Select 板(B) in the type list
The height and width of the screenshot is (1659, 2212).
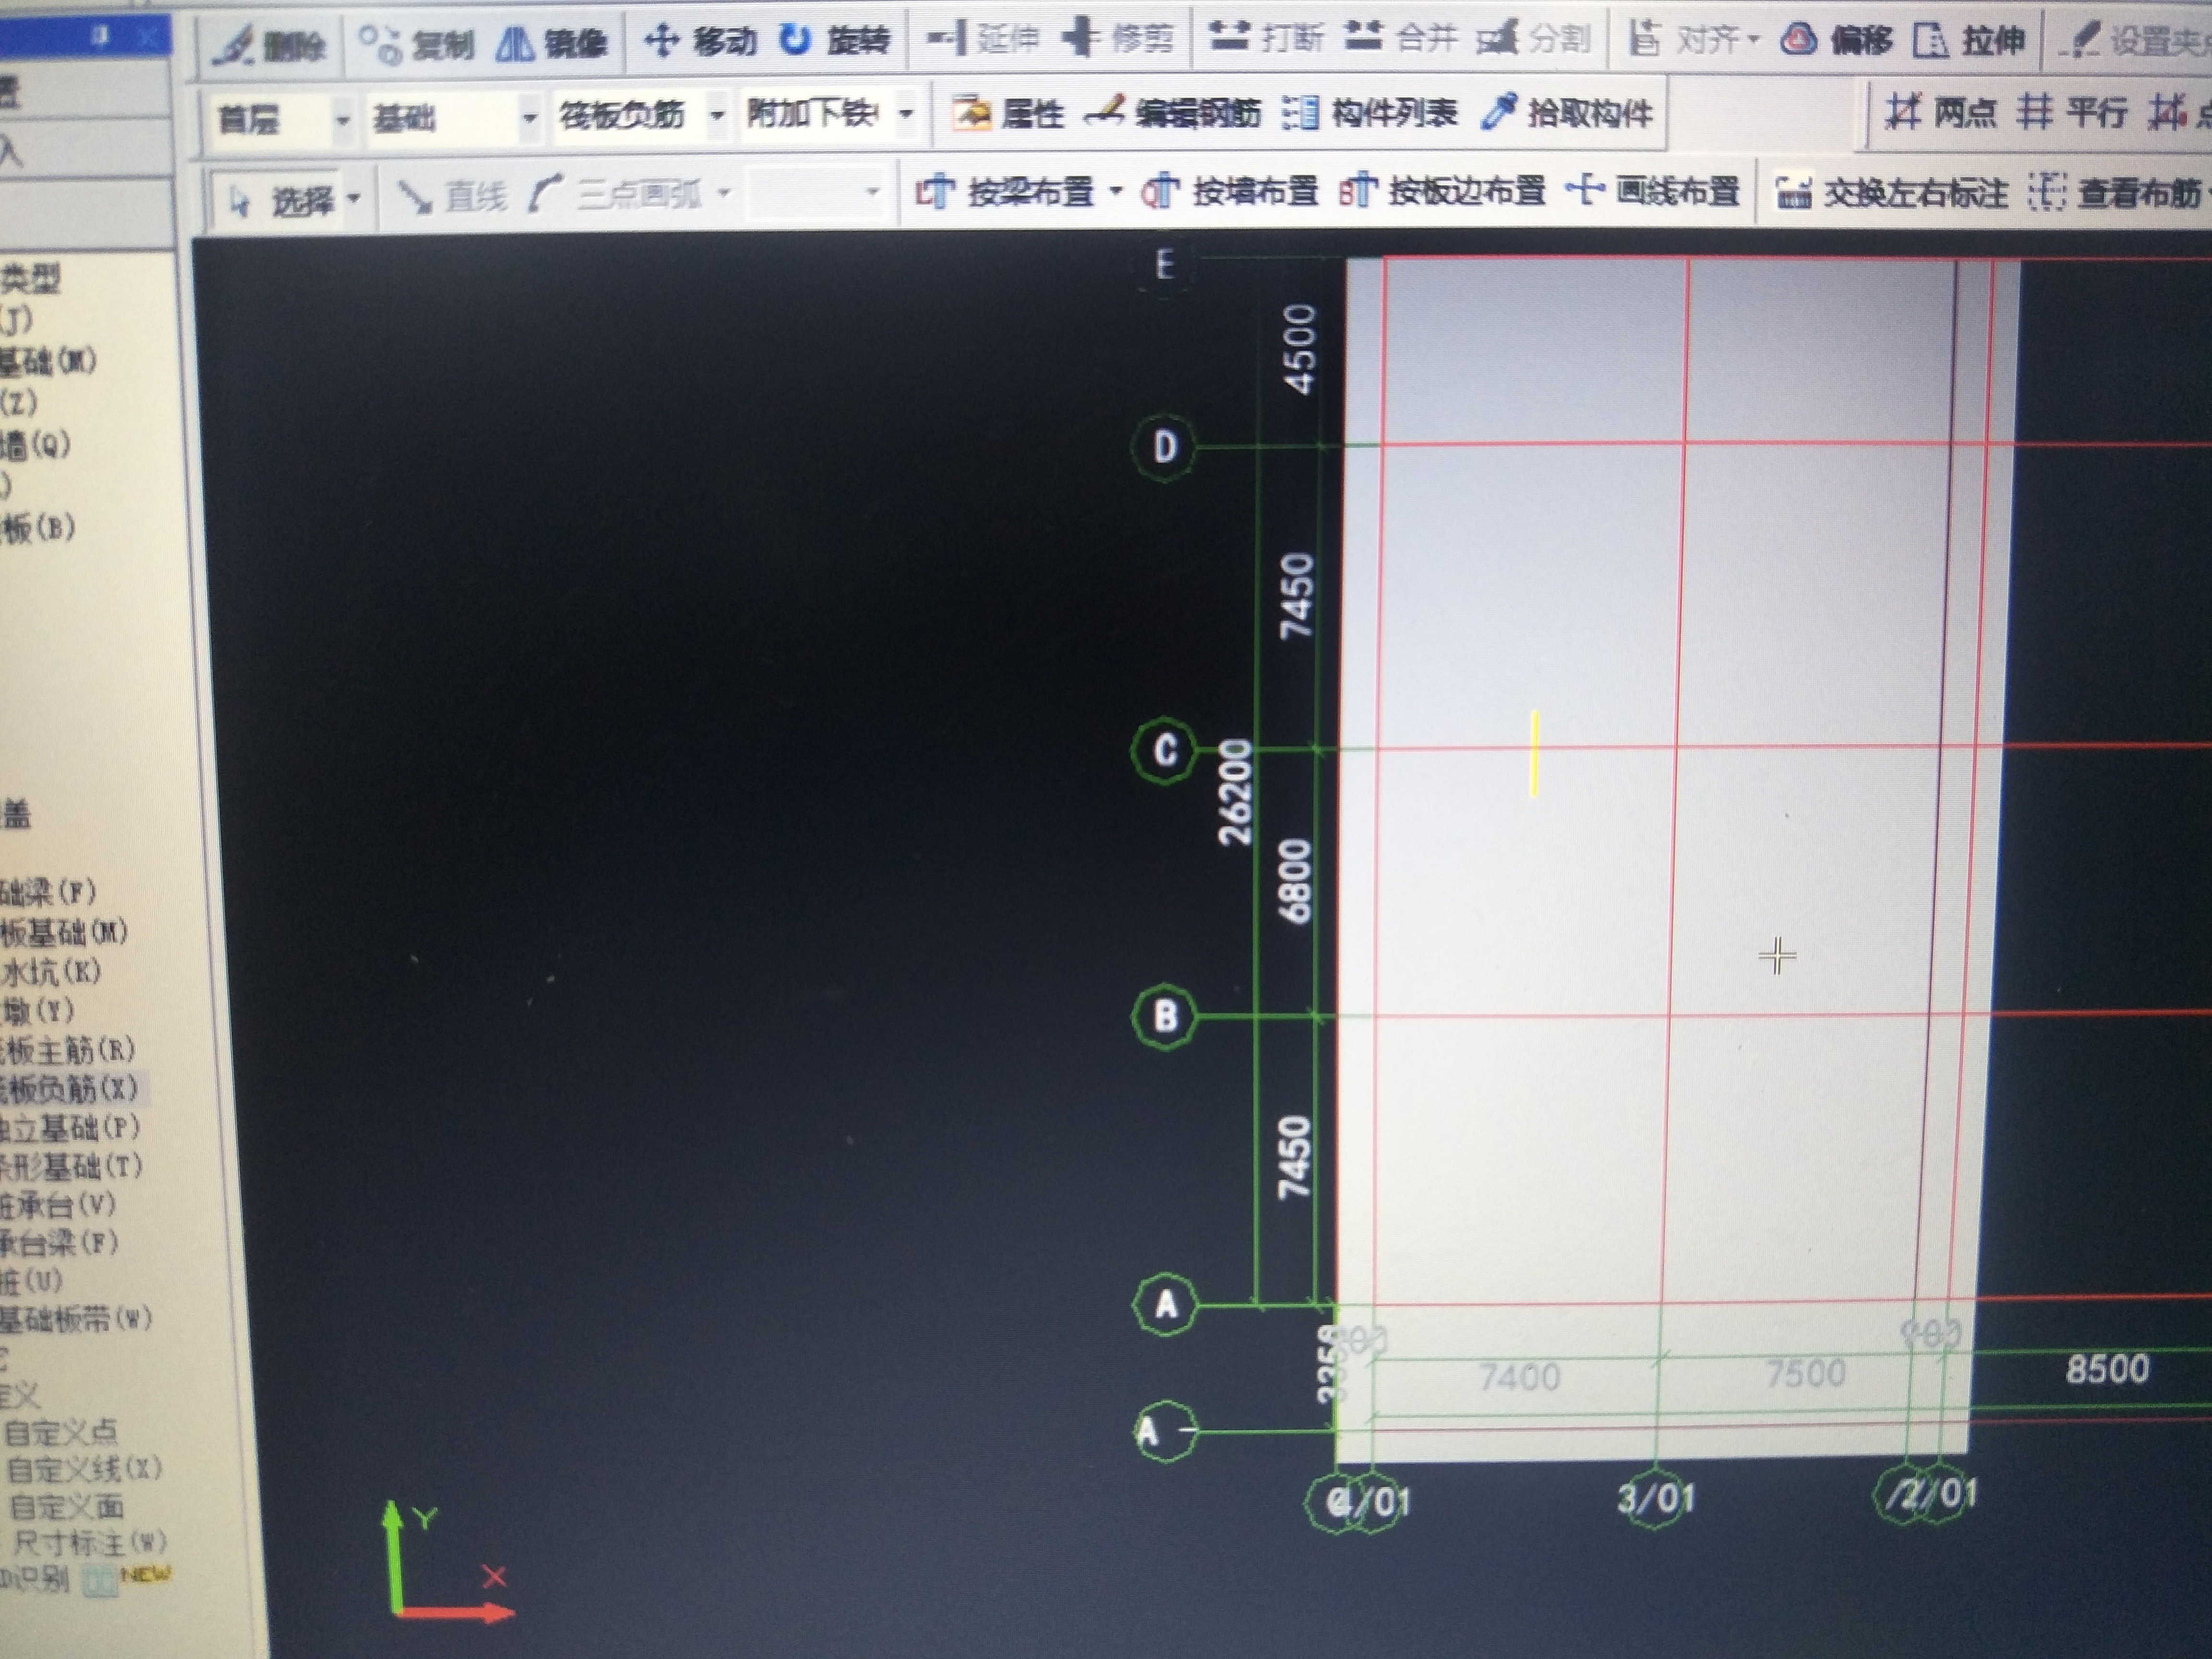pos(38,528)
